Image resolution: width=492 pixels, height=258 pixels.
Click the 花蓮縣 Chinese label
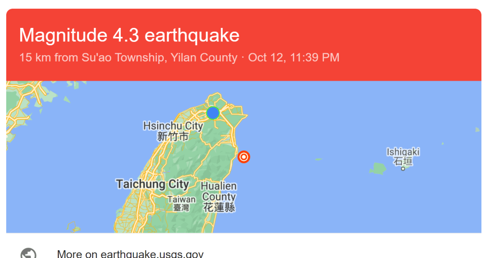click(x=219, y=208)
